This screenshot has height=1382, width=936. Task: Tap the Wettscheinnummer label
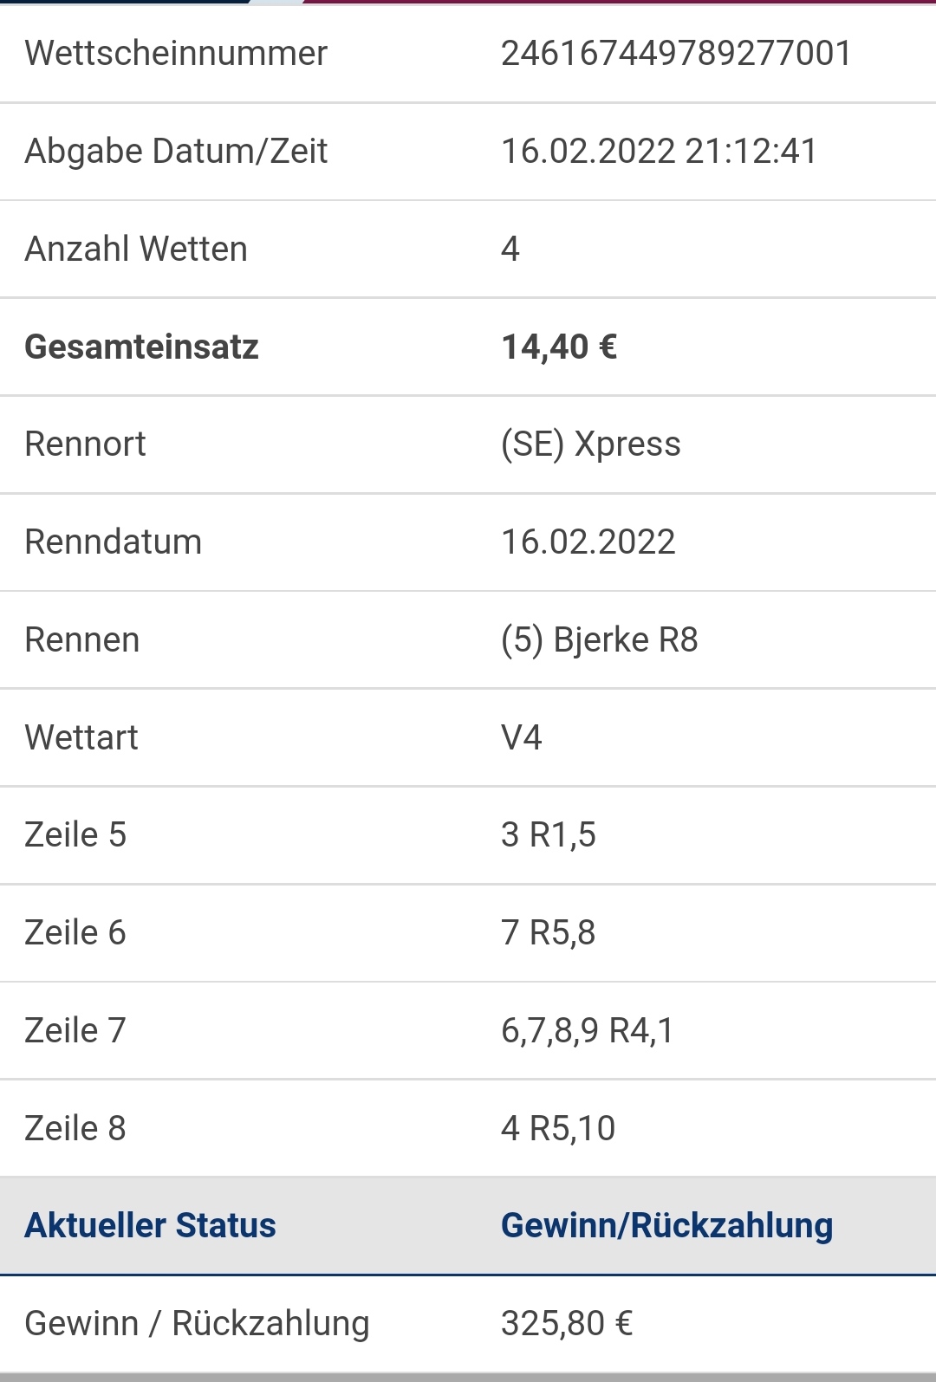(x=176, y=54)
